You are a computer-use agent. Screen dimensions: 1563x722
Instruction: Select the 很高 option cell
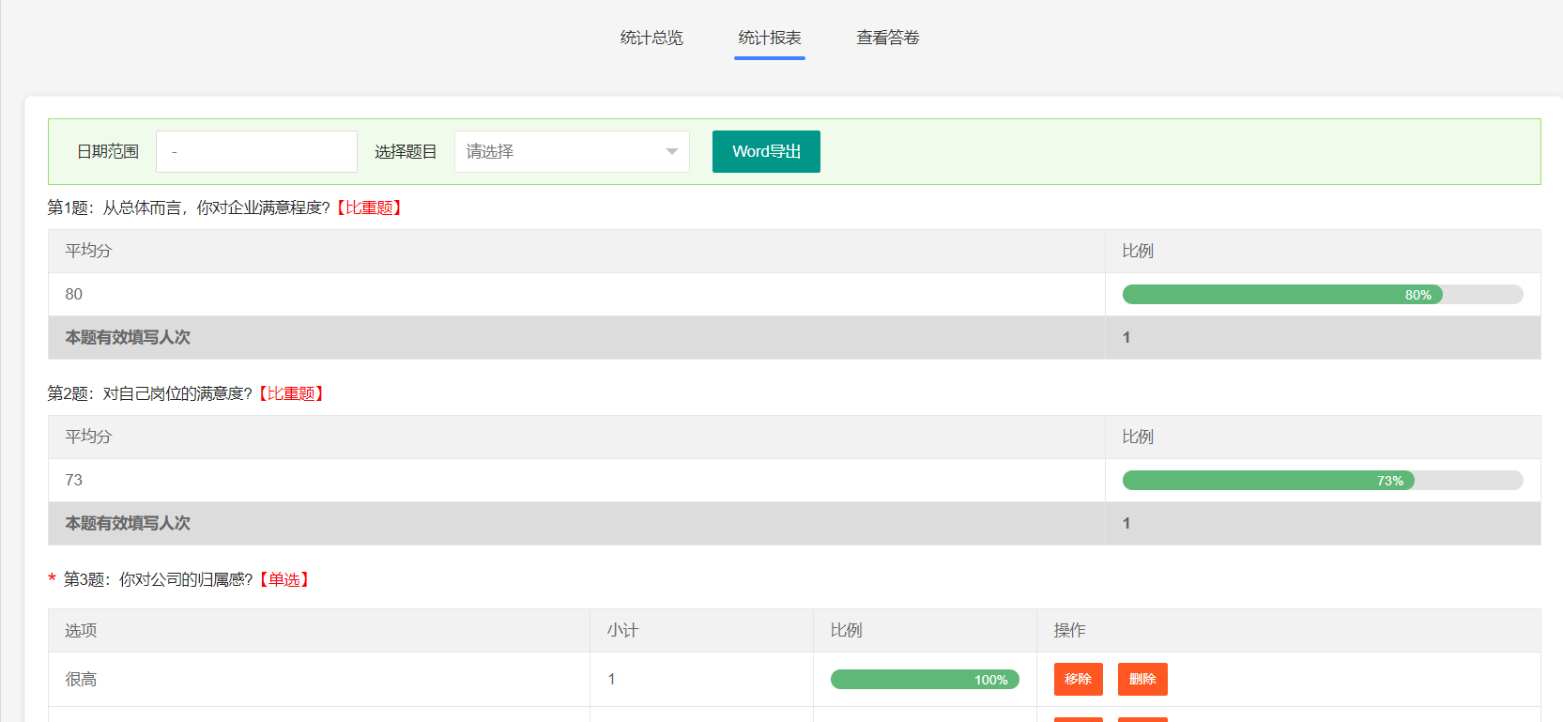(81, 679)
